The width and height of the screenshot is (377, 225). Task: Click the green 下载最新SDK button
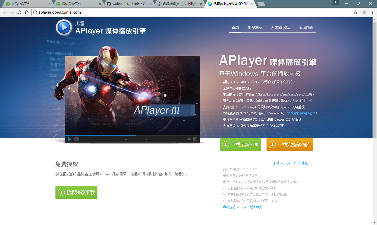(x=240, y=144)
